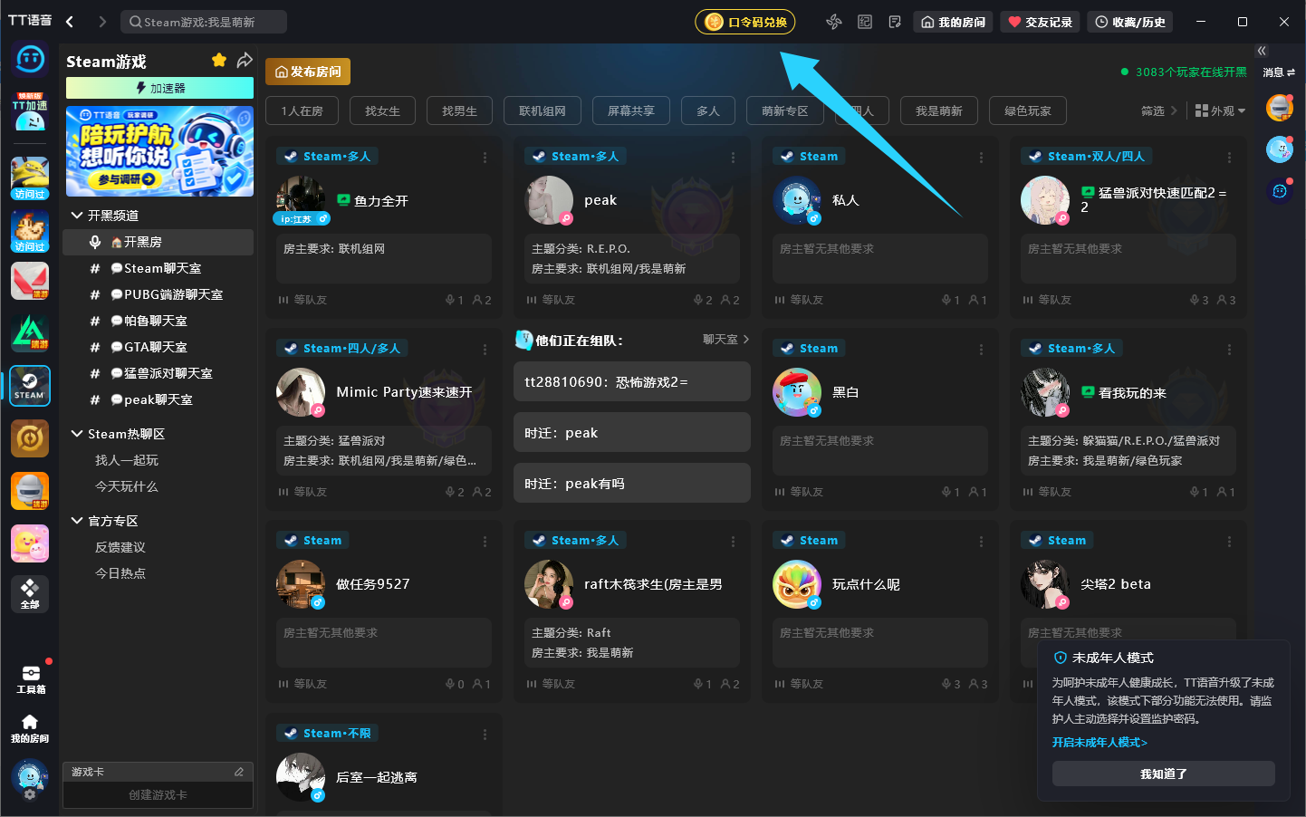The width and height of the screenshot is (1306, 817).
Task: Click the TT语音 logo avatar at top left
Action: coord(30,60)
